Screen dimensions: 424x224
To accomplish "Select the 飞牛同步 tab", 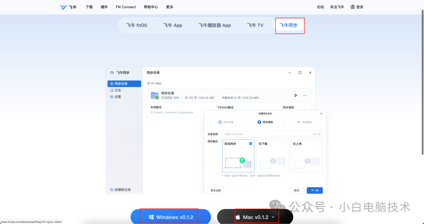I will coord(288,25).
